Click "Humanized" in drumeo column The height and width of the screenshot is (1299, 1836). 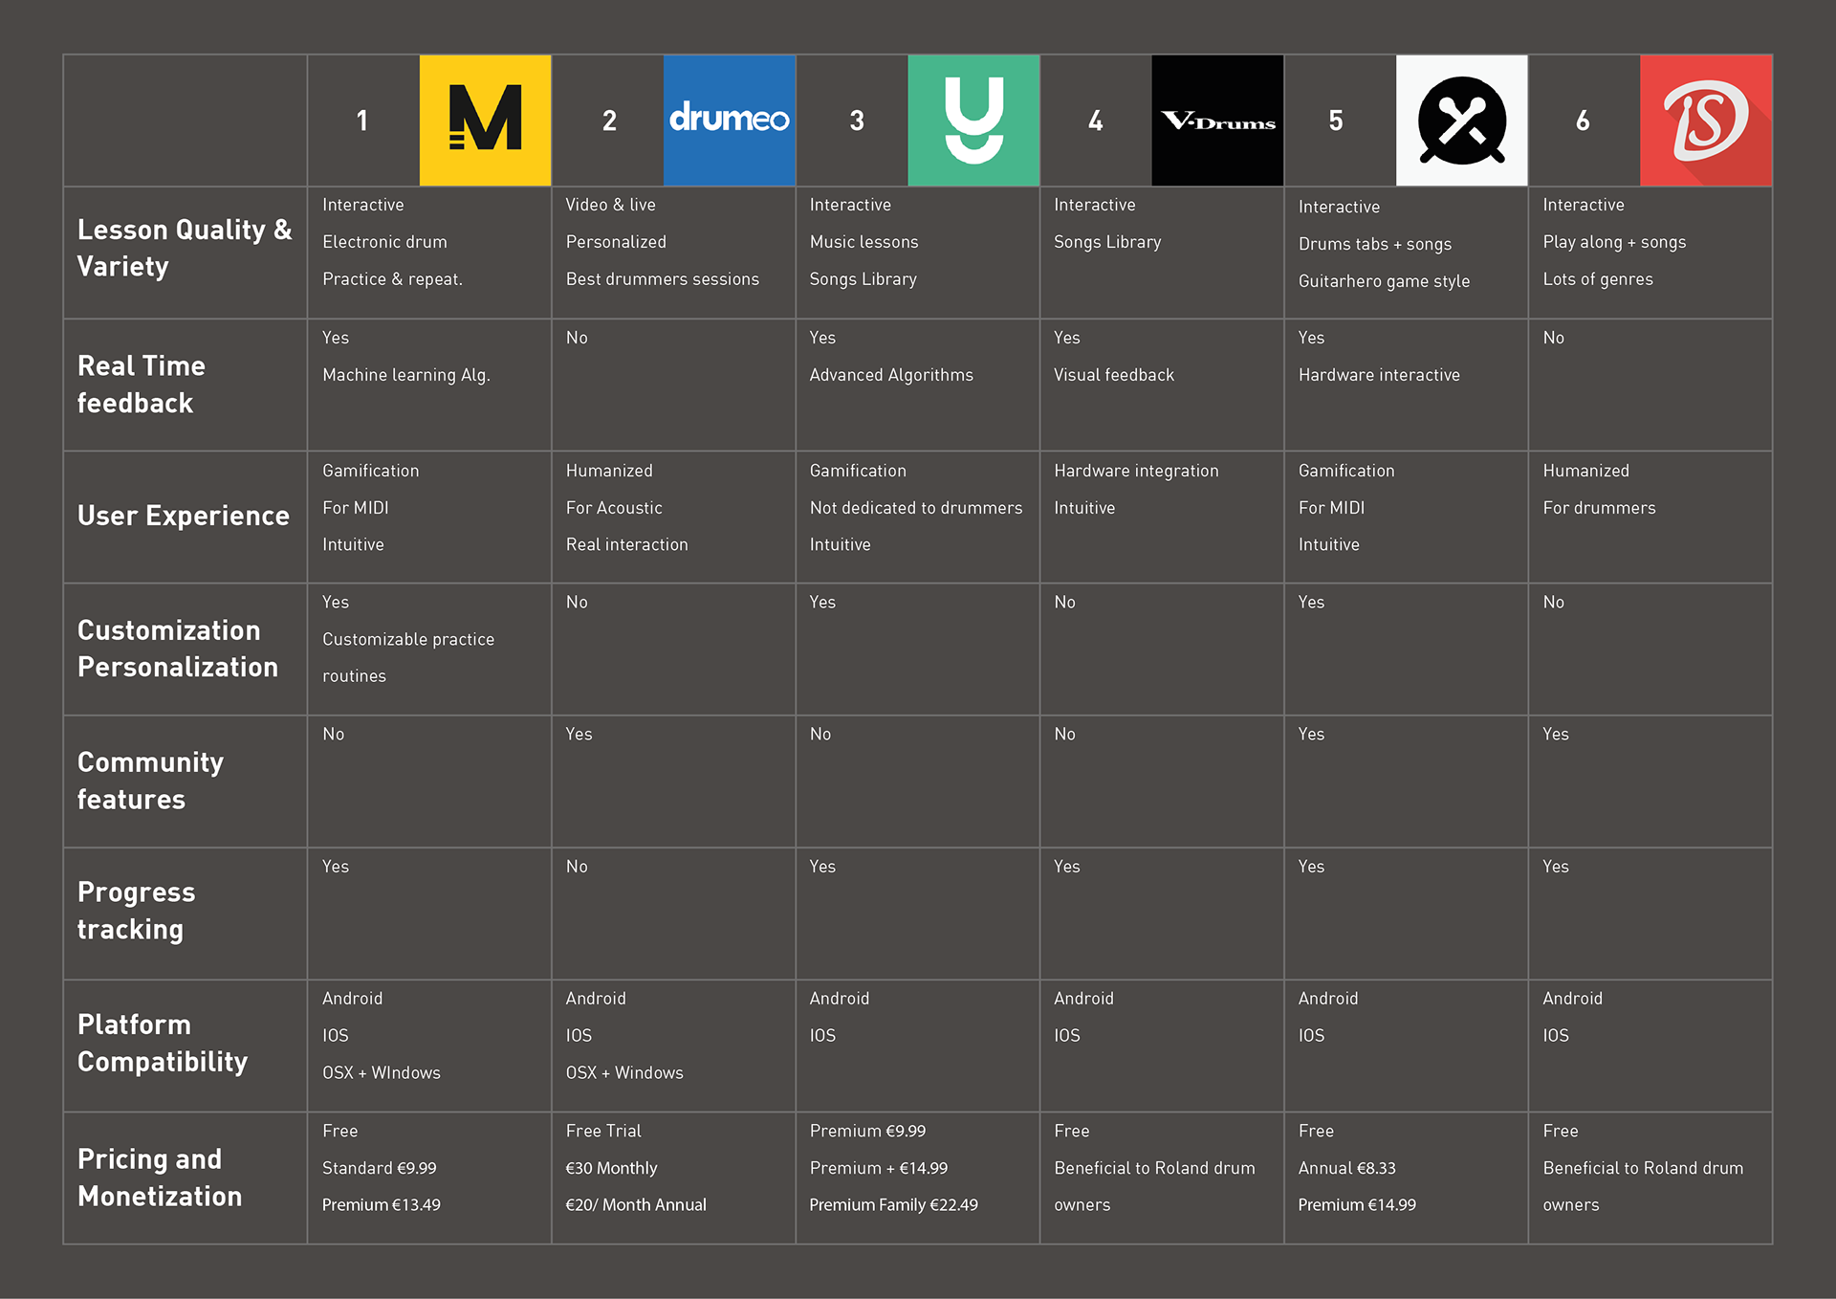click(x=609, y=471)
